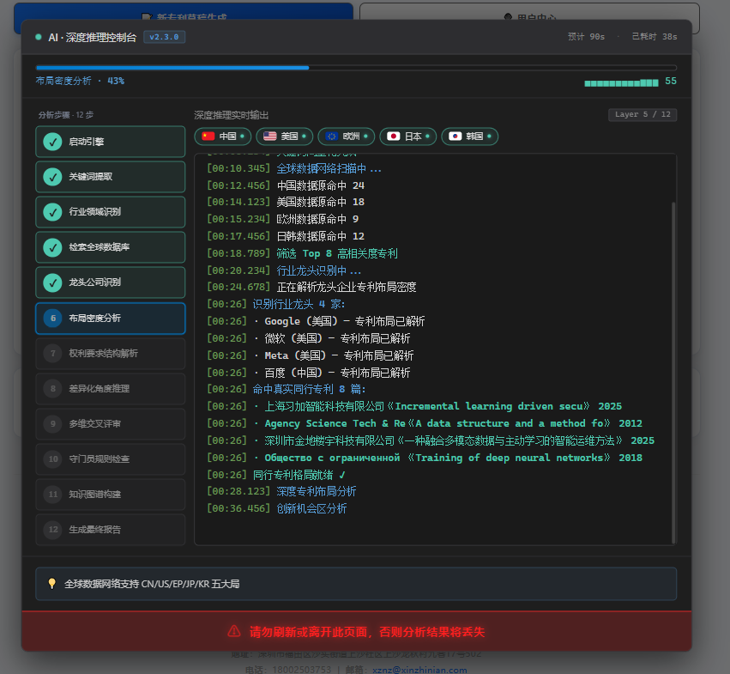Click checkmark icon of 启动引擎
730x674 pixels.
tap(52, 142)
